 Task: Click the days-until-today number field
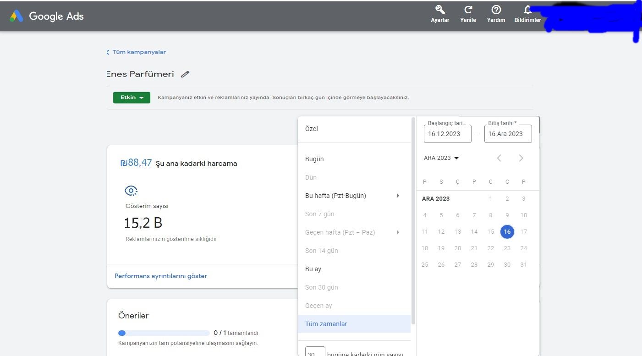coord(315,352)
